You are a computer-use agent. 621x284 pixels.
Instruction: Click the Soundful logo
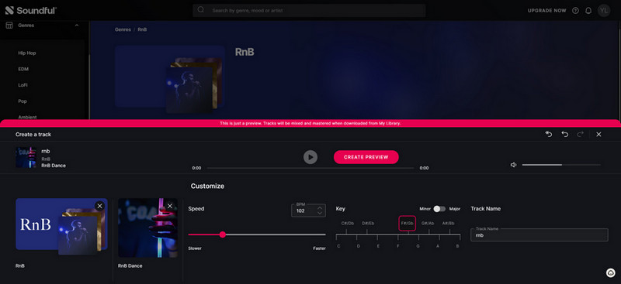(x=31, y=11)
